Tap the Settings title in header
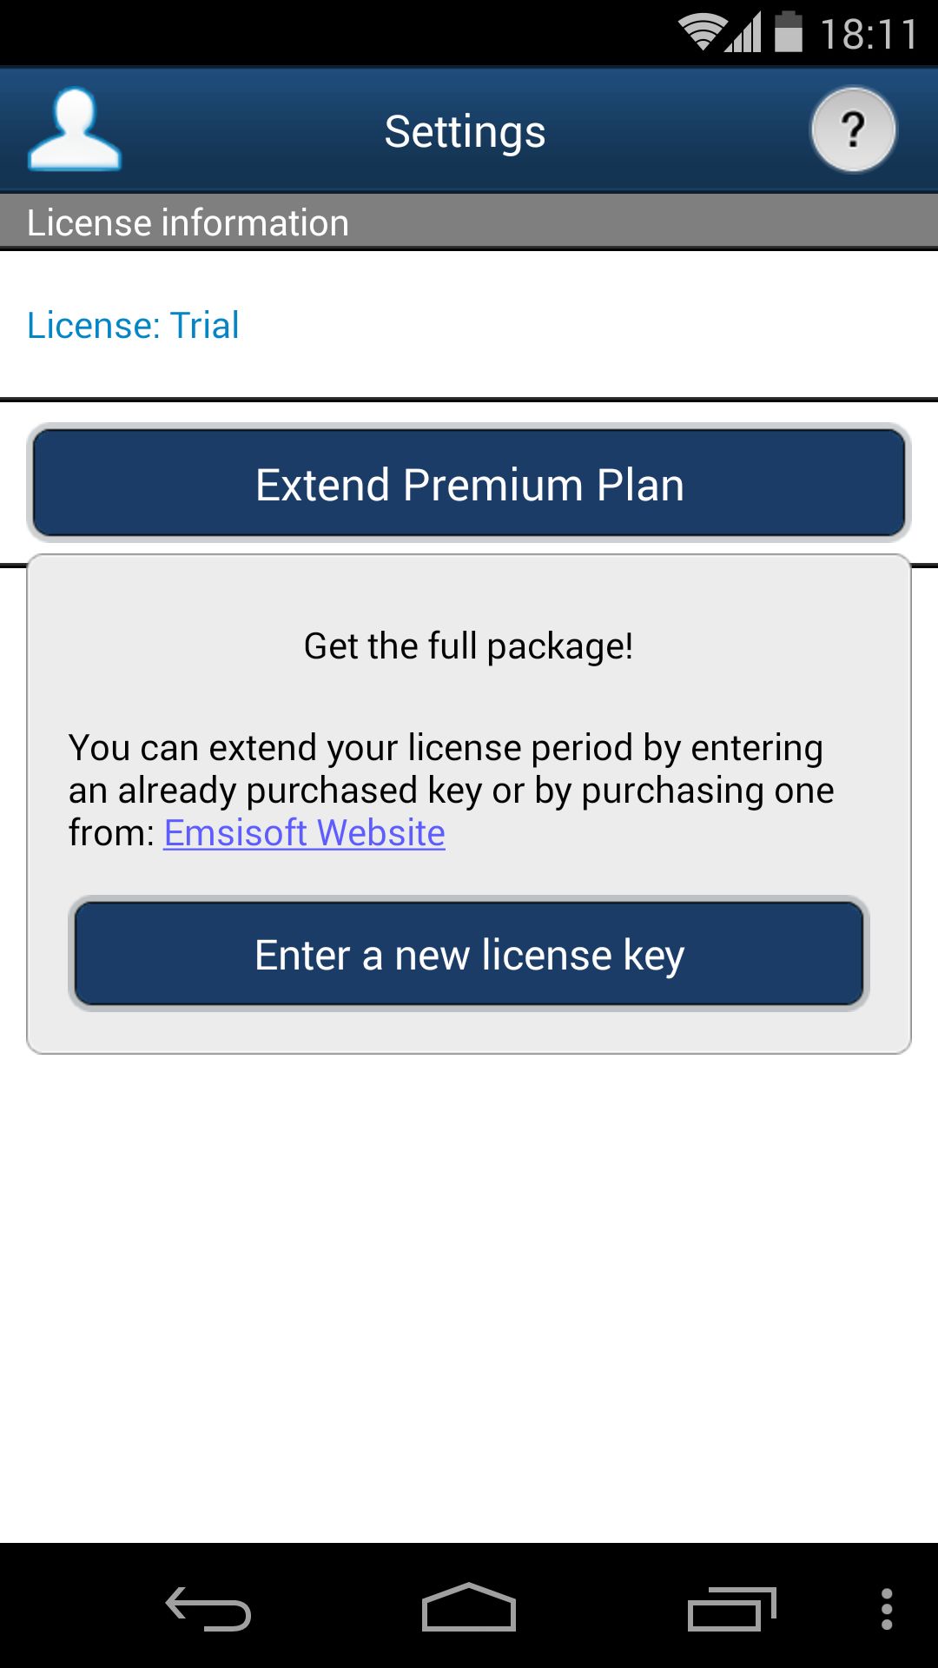 pyautogui.click(x=466, y=132)
